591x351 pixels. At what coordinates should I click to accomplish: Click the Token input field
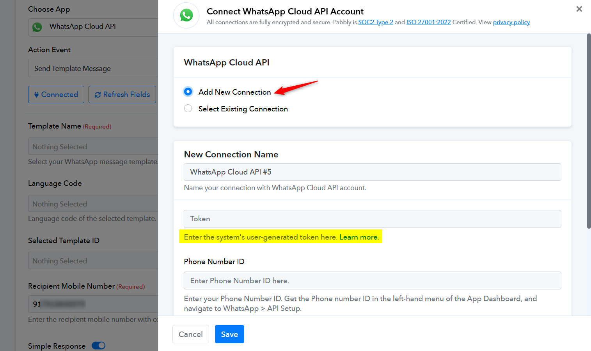[x=373, y=219]
